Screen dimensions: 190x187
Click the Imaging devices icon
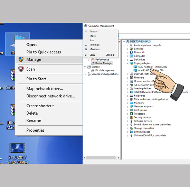[x=131, y=88]
